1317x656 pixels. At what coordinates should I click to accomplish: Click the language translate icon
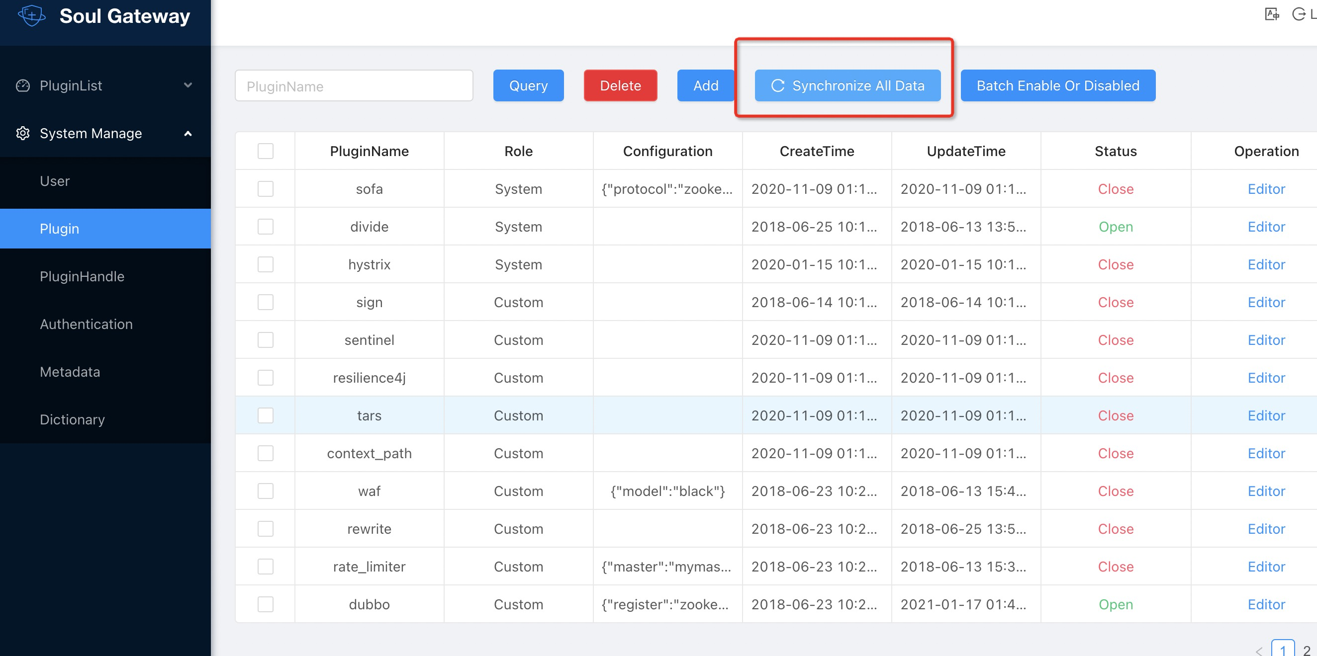1272,14
